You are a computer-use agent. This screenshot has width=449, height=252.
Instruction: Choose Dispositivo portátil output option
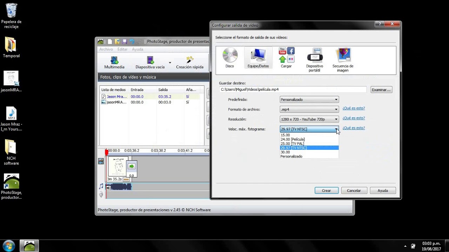(315, 60)
